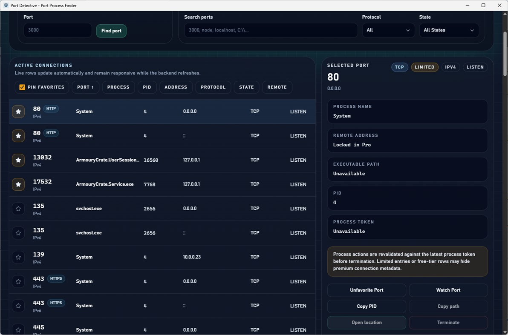Click Locked in Pro remote address value
Image resolution: width=508 pixels, height=335 pixels.
(x=352, y=145)
